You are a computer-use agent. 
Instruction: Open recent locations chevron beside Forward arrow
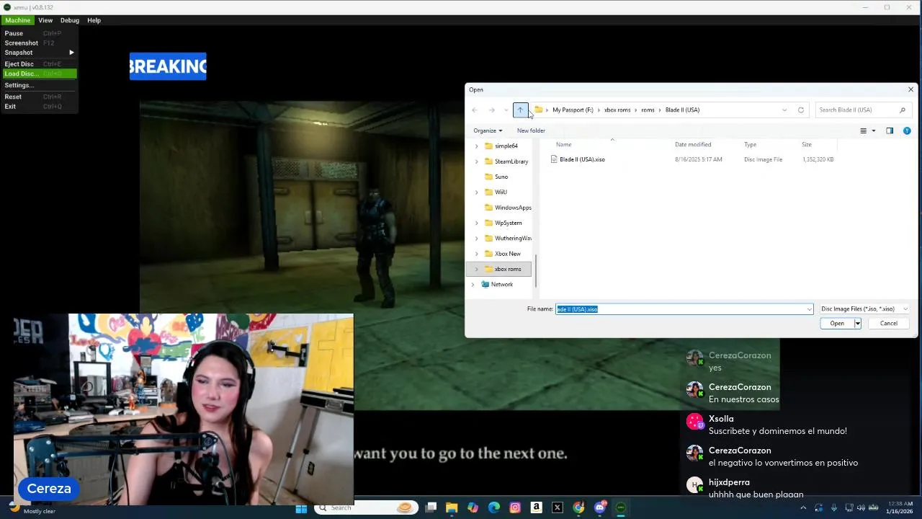506,110
